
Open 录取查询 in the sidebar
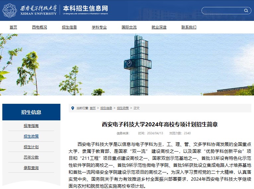(31, 168)
